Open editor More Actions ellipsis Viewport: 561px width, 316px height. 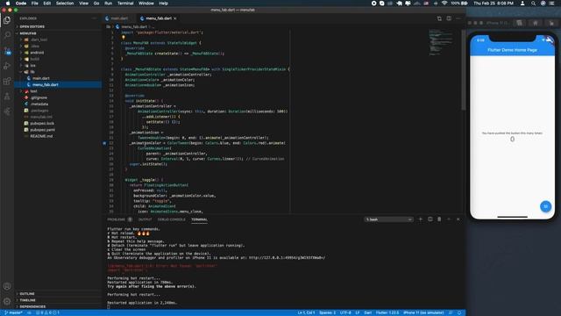point(458,18)
